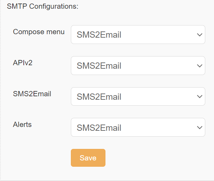The height and width of the screenshot is (181, 214).
Task: Click the chevron arrow of Alerts dropdown
Action: [x=200, y=128]
